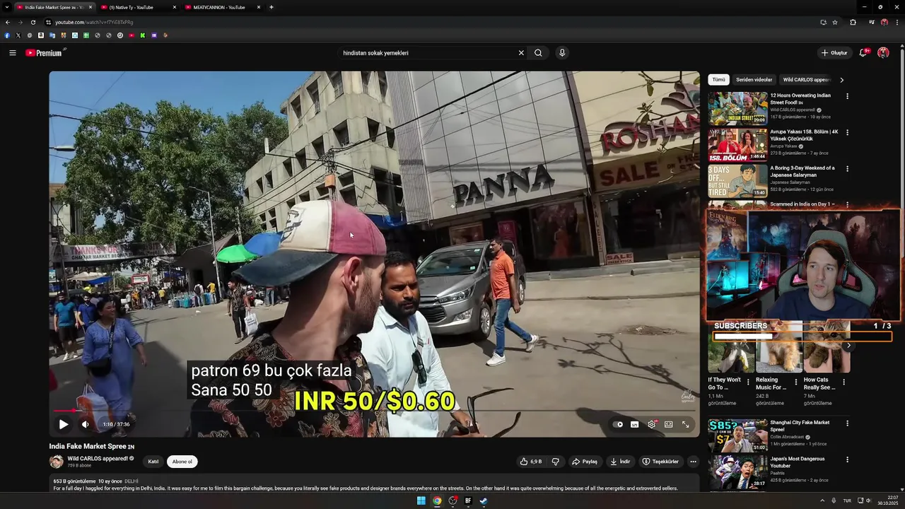Image resolution: width=905 pixels, height=509 pixels.
Task: Open options for 12 Hours Overeating video
Action: [847, 96]
